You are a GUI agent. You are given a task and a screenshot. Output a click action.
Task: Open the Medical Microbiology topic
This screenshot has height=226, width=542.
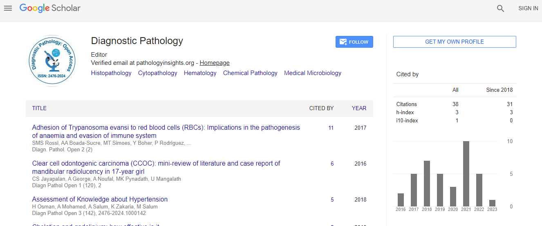(312, 73)
